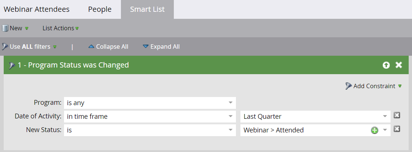Screen dimensions: 412x152
Task: Click the Collapse All up-triangle icon
Action: click(91, 46)
